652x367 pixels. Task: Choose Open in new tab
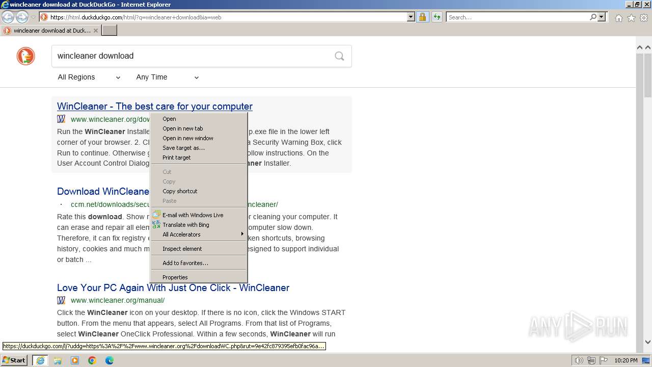[199, 128]
